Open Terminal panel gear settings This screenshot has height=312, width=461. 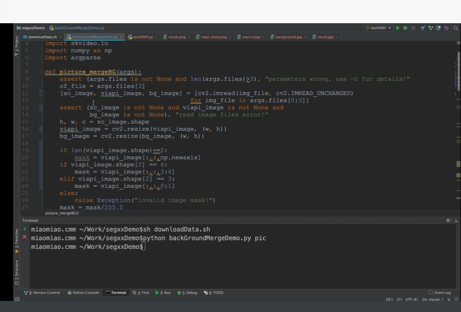[x=448, y=220]
